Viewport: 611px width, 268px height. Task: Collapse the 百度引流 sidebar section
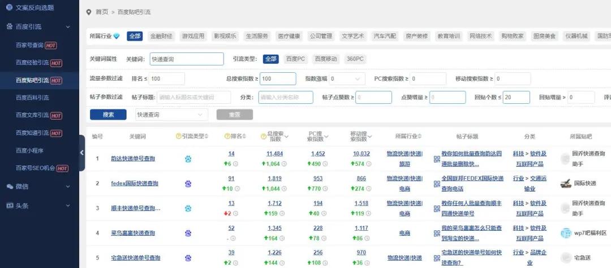(68, 27)
